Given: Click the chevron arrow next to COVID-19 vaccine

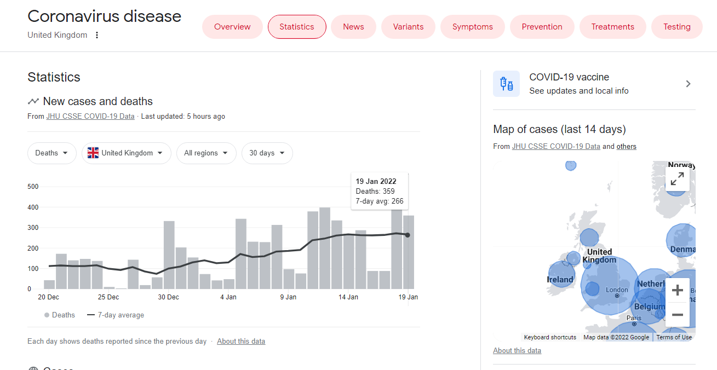Looking at the screenshot, I should [688, 84].
